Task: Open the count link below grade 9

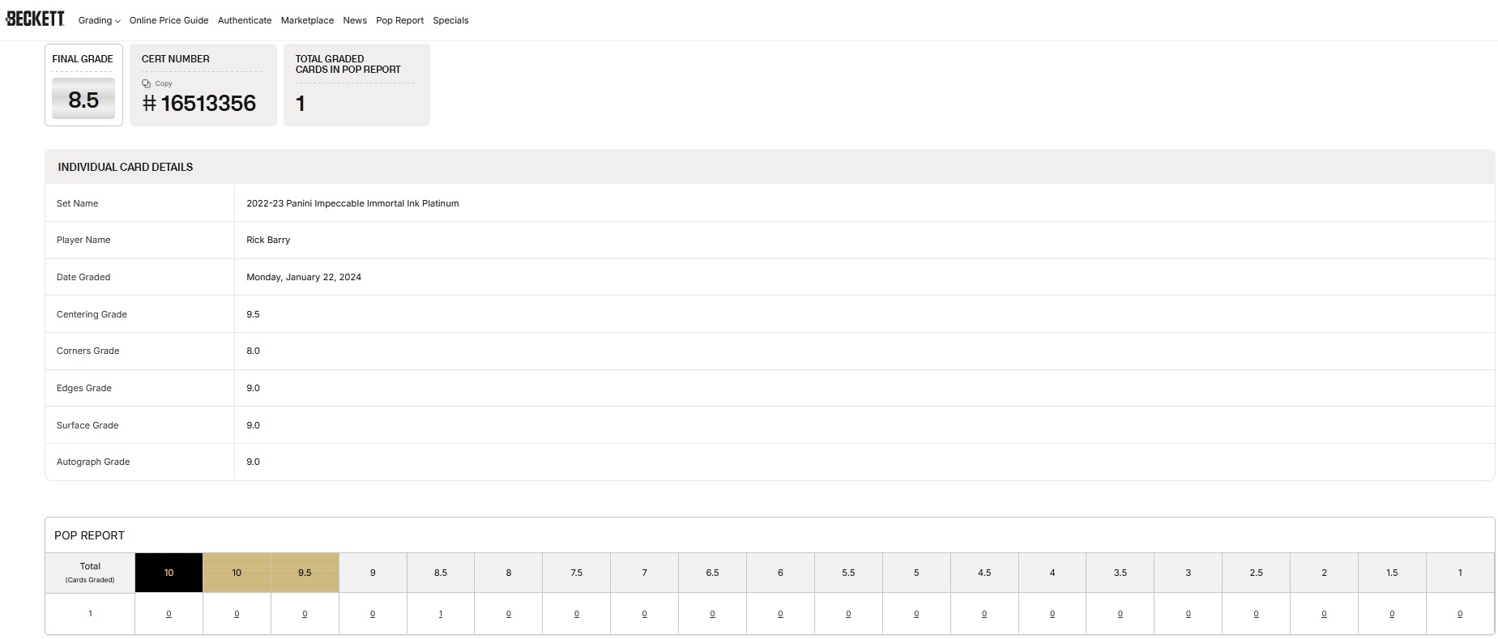Action: tap(373, 614)
